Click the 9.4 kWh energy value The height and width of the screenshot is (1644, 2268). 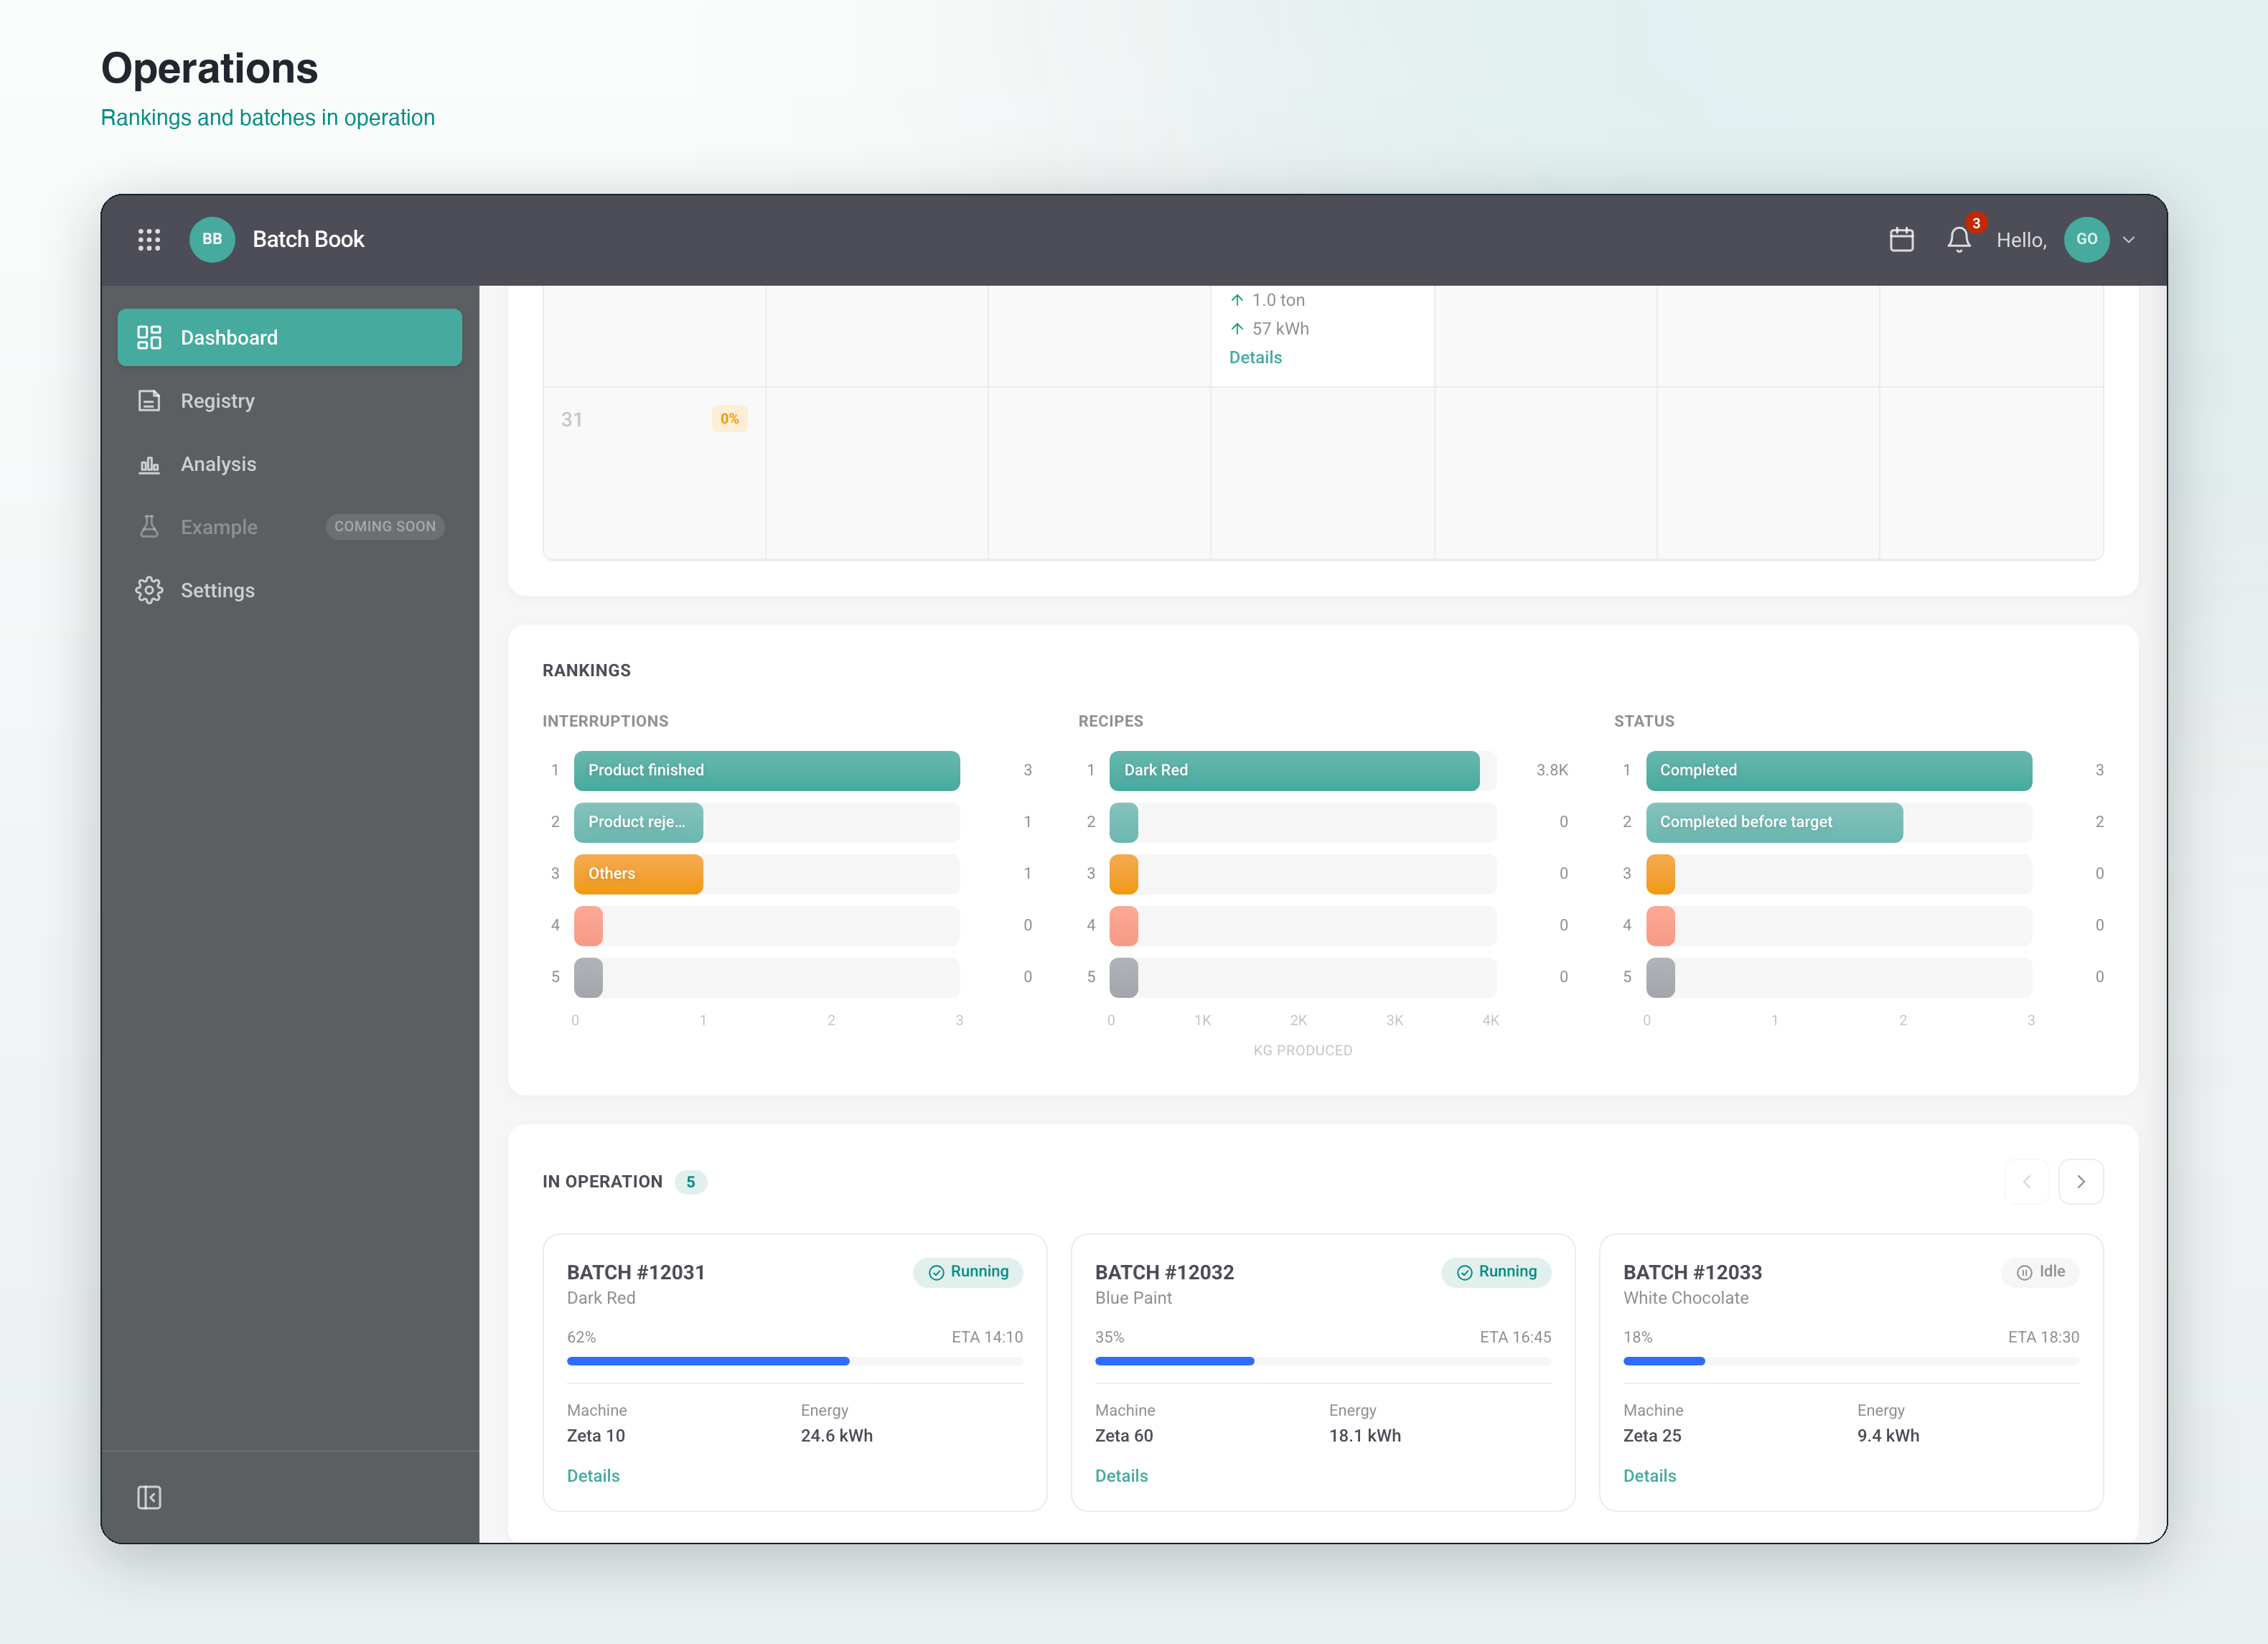point(1887,1435)
